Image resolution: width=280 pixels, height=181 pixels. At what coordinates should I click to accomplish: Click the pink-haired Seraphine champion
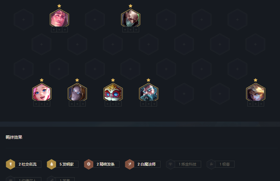42,92
